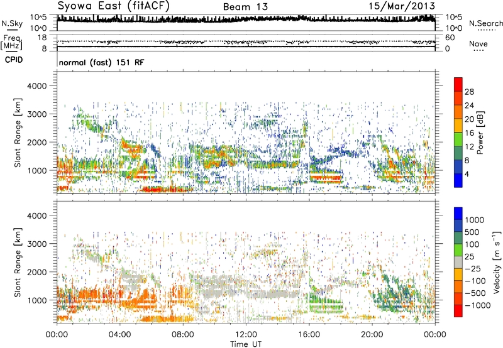Click the left '10^5' noise axis value
The width and height of the screenshot is (503, 348).
tap(38, 17)
